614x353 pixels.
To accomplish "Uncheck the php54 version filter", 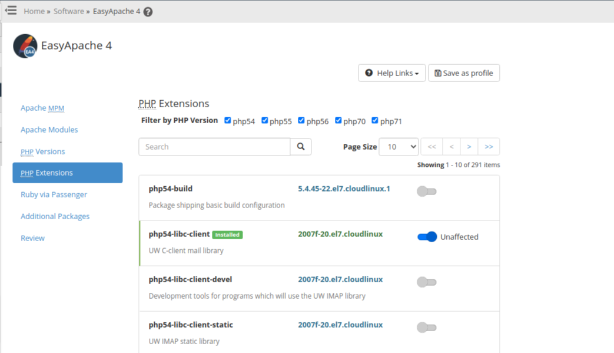I will 227,120.
